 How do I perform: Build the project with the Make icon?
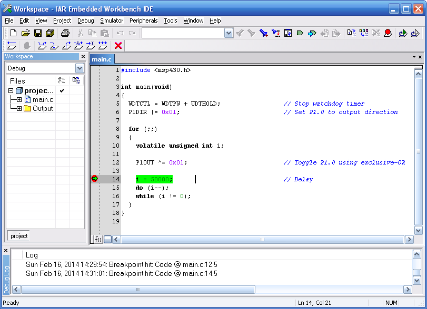364,33
